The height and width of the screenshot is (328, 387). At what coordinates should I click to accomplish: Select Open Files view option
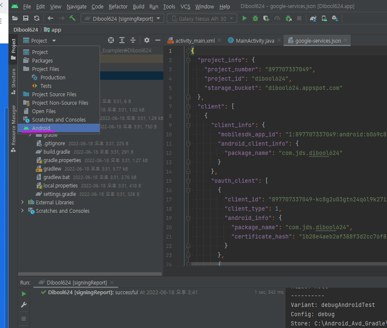coord(59,111)
